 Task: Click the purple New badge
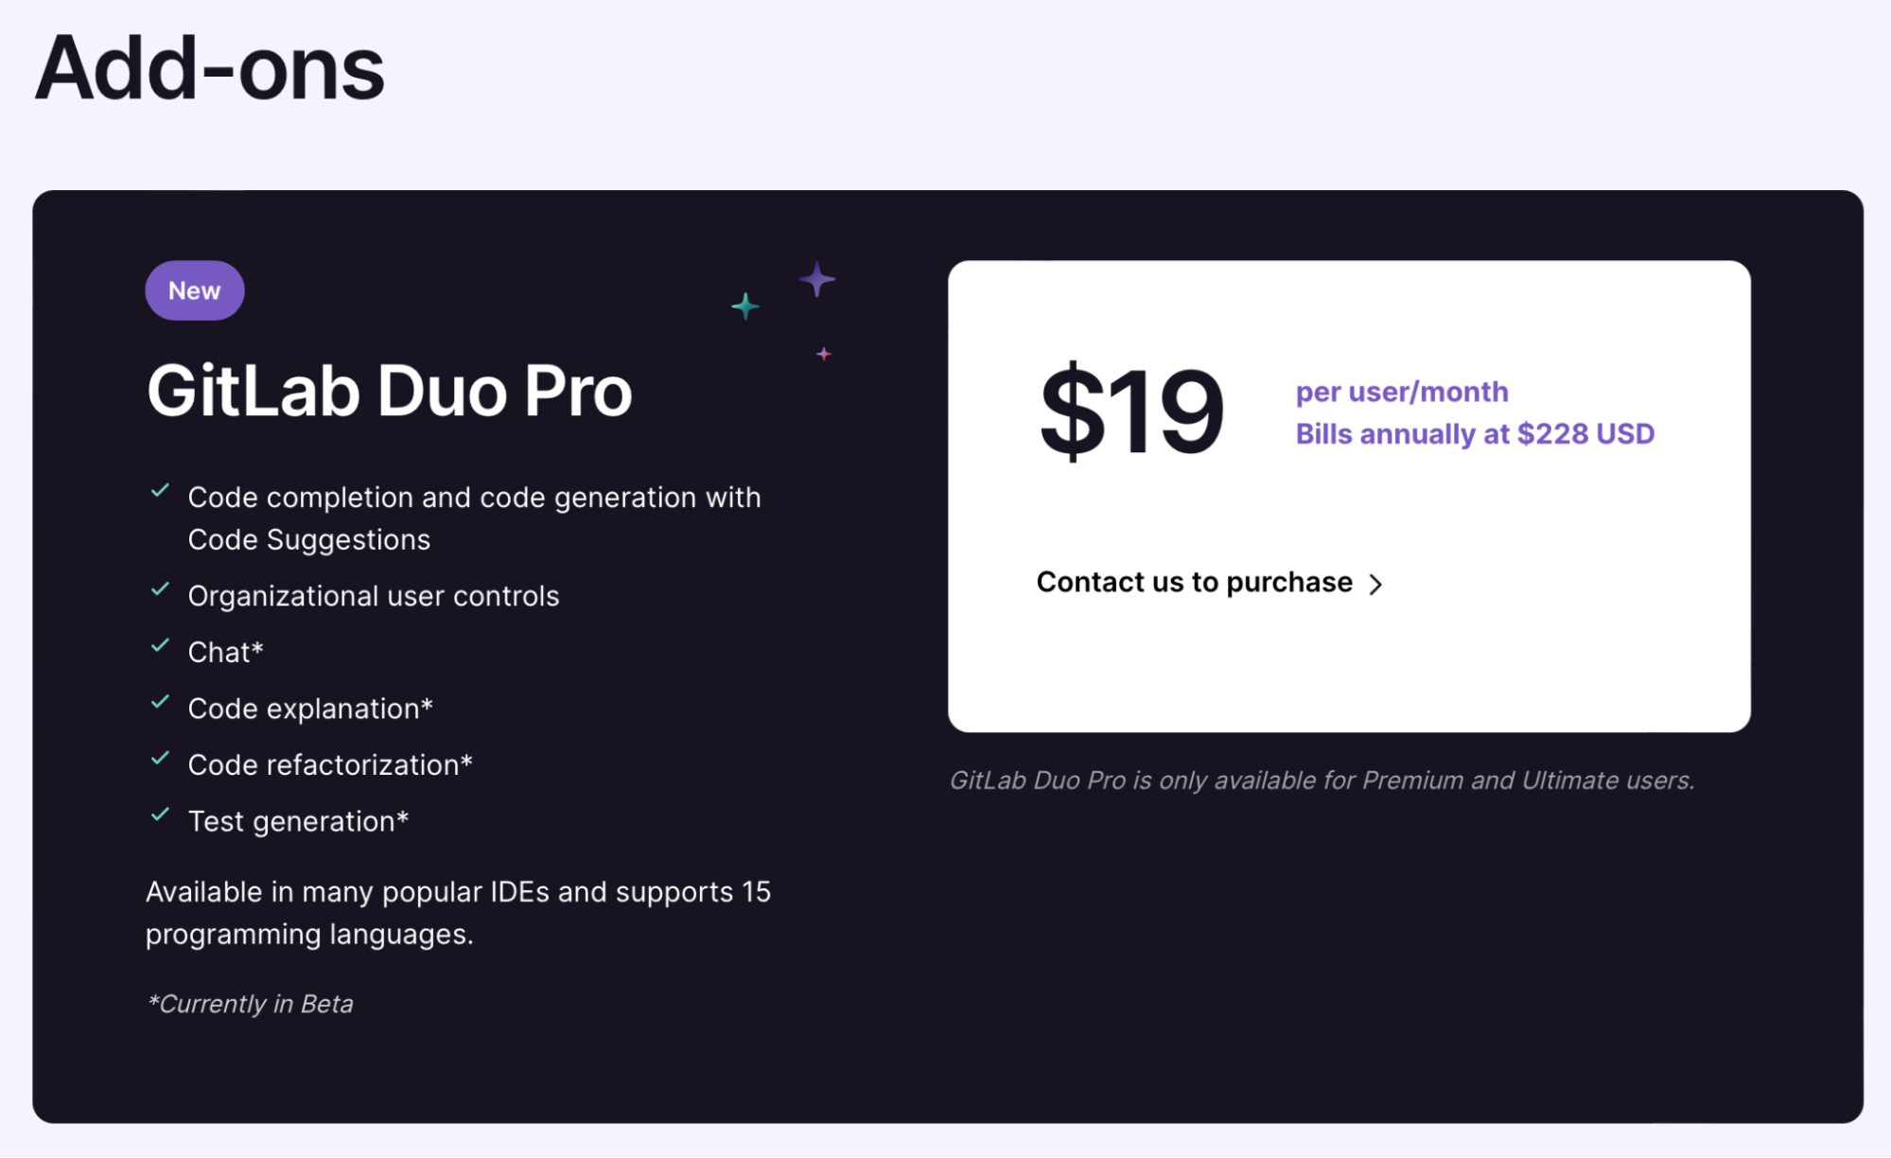click(195, 290)
